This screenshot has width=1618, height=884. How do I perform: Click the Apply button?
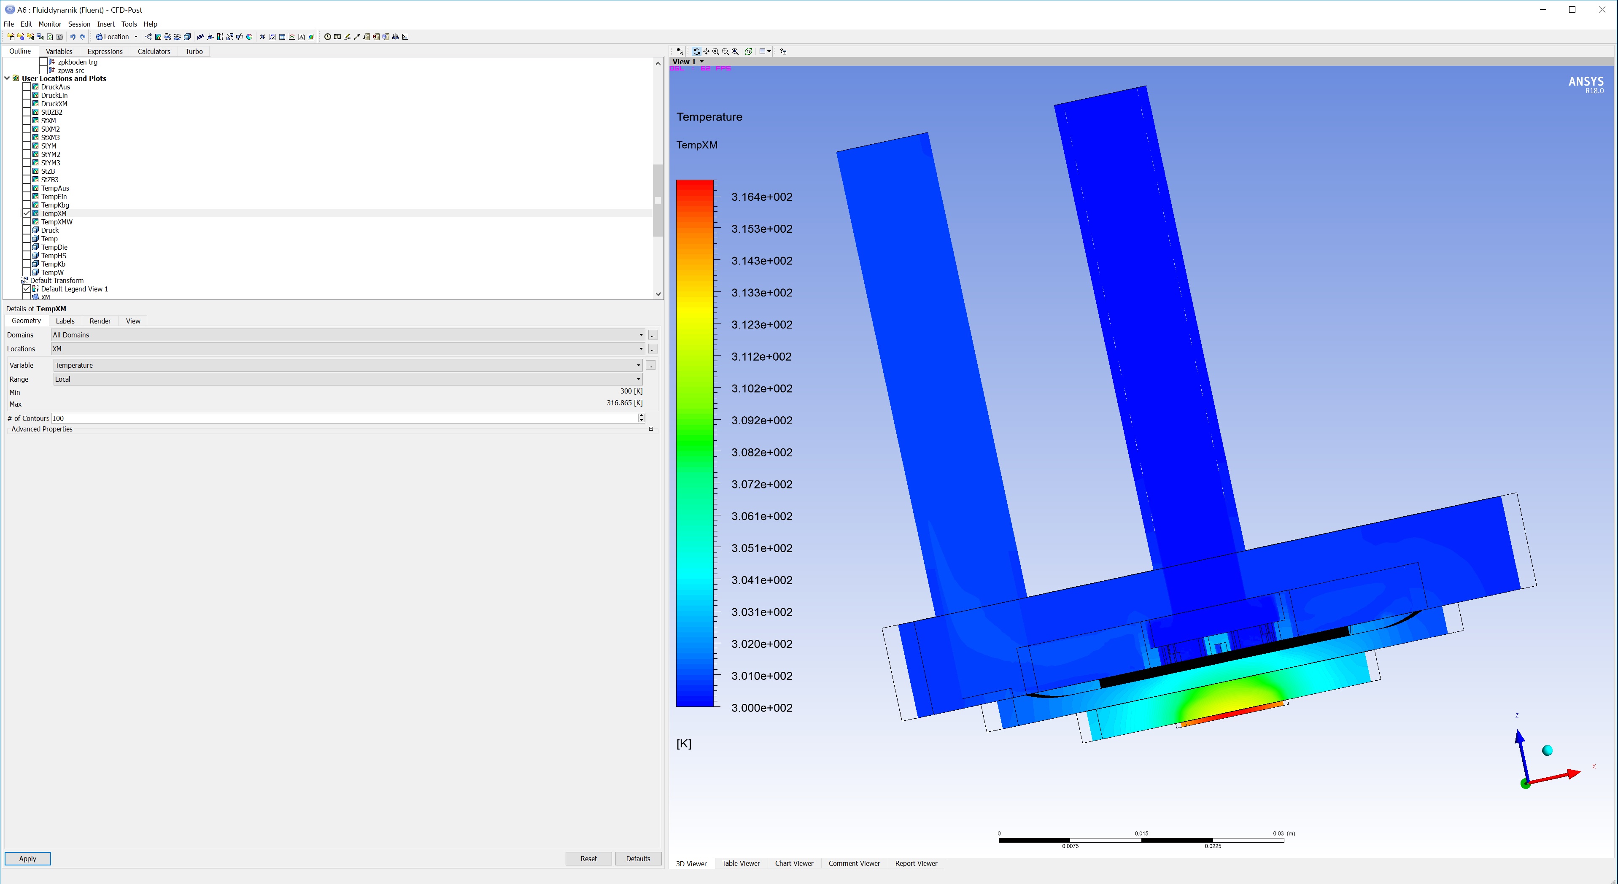pyautogui.click(x=28, y=859)
